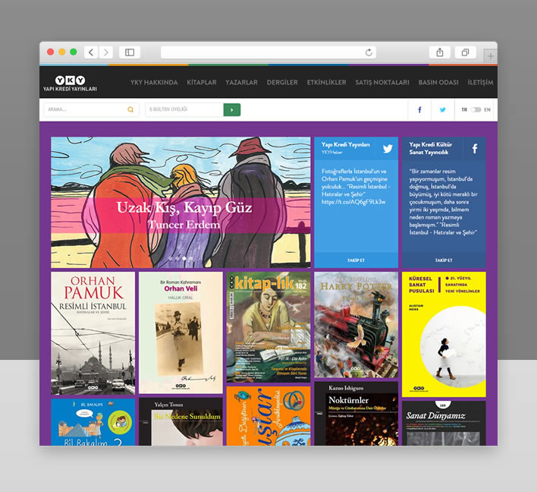
Task: Reload the page with the refresh icon
Action: click(x=369, y=52)
